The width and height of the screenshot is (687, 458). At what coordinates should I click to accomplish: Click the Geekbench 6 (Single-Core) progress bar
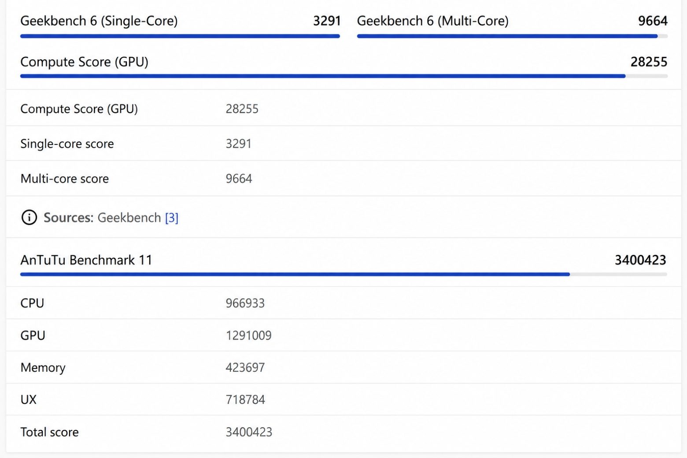click(180, 36)
